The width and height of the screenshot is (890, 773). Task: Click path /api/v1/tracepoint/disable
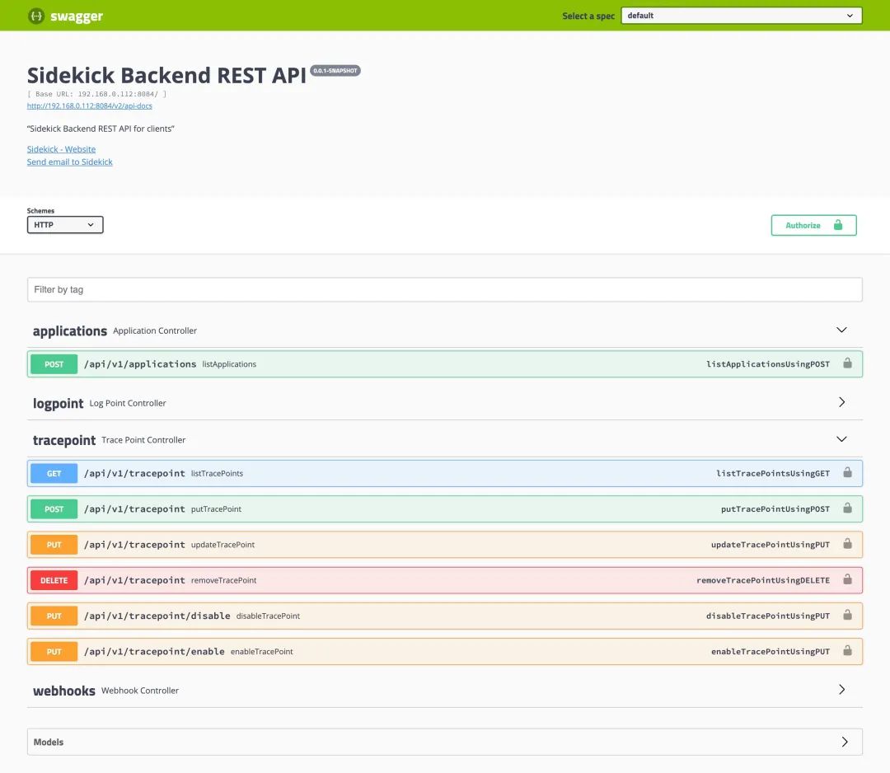pos(157,616)
